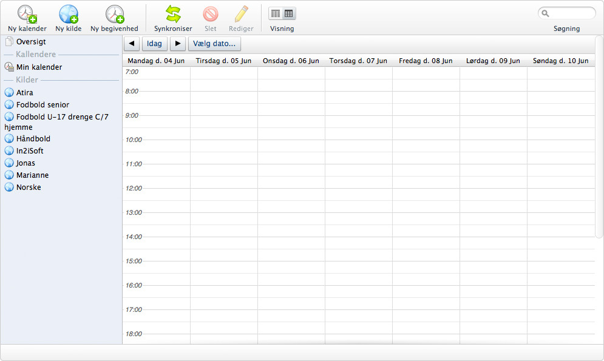604x361 pixels.
Task: Choose the Håndbold source
Action: click(33, 139)
